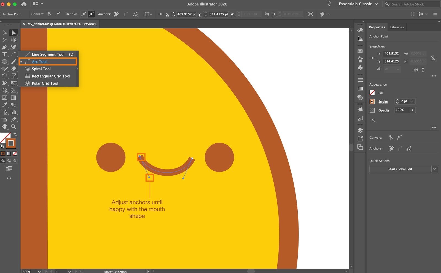Select the Magic Wand tool

(4, 40)
